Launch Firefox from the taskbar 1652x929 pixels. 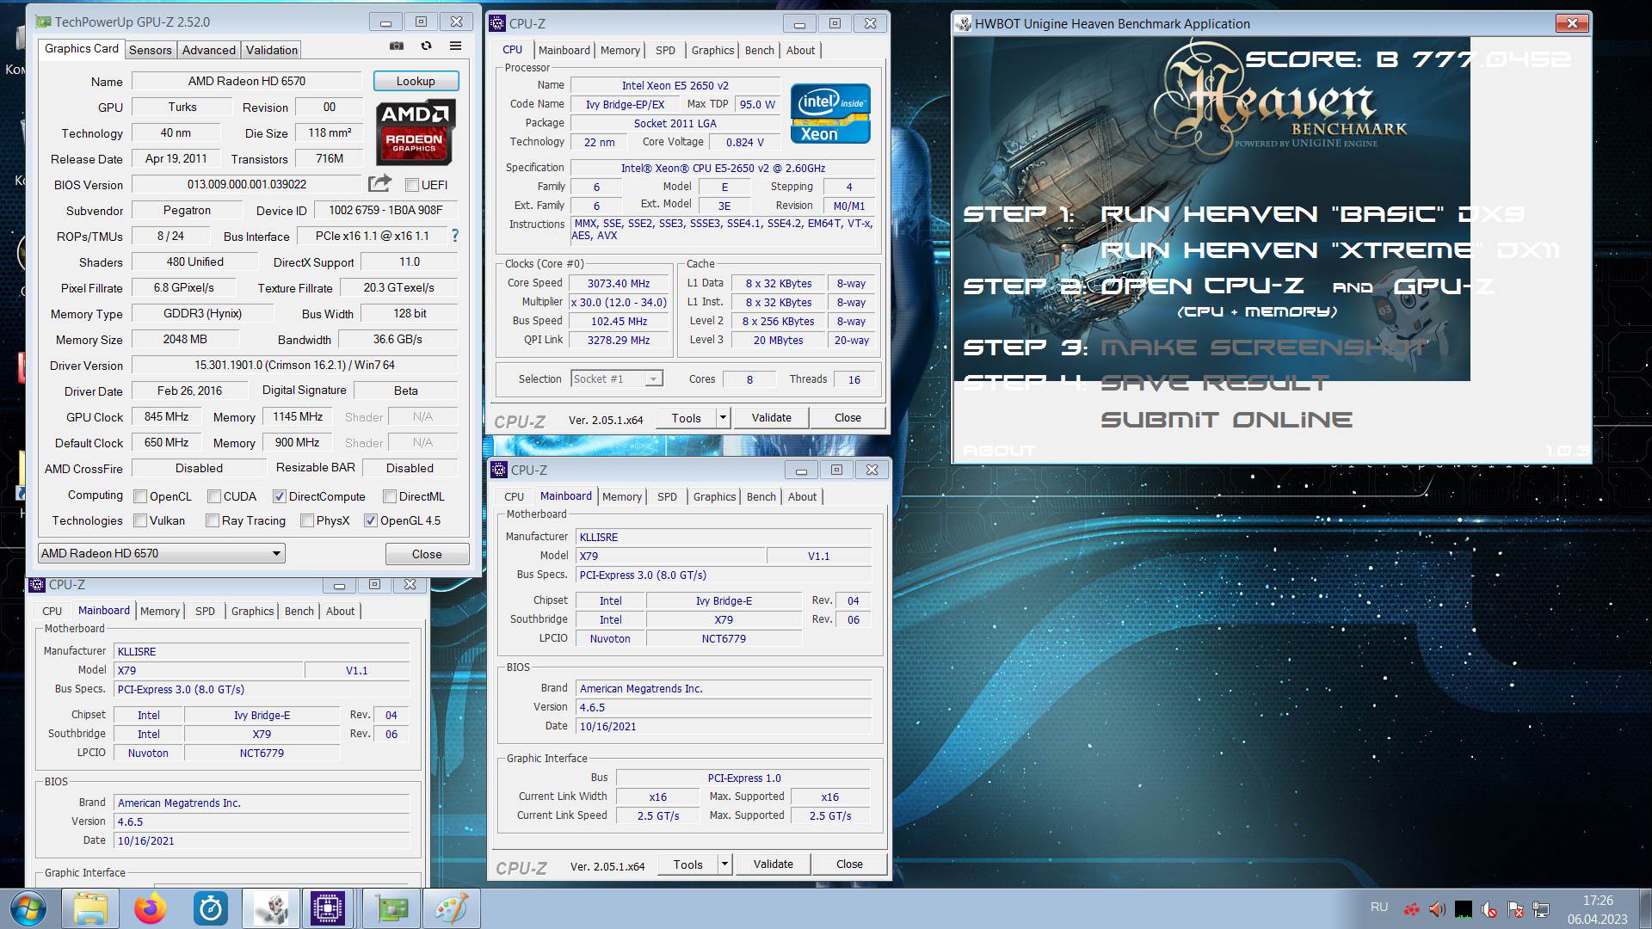(151, 908)
